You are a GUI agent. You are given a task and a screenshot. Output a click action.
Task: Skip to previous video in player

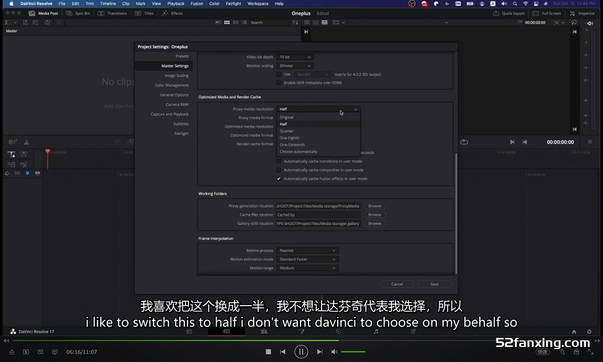(x=283, y=352)
